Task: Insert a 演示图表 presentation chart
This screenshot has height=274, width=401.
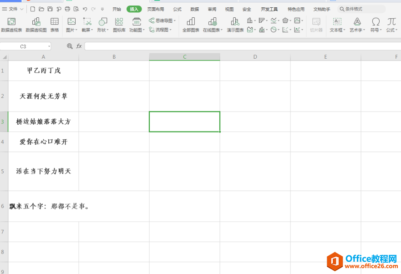Action: click(235, 25)
